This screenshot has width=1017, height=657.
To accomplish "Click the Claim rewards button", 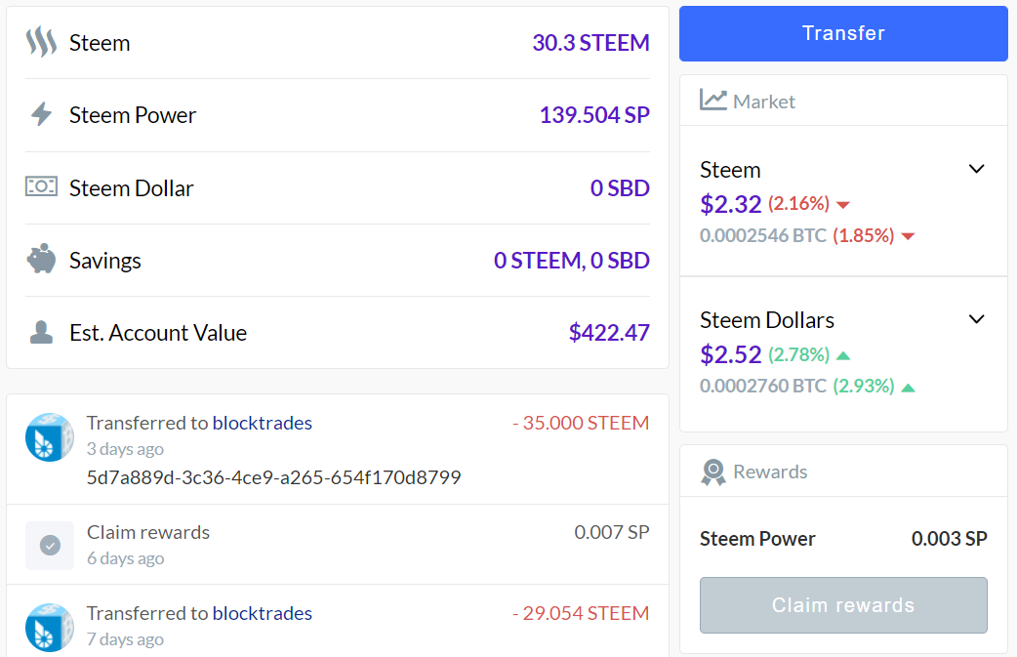I will (843, 605).
